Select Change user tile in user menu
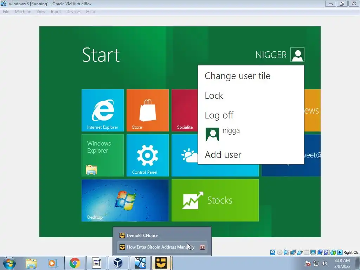This screenshot has height=270, width=360. 237,76
